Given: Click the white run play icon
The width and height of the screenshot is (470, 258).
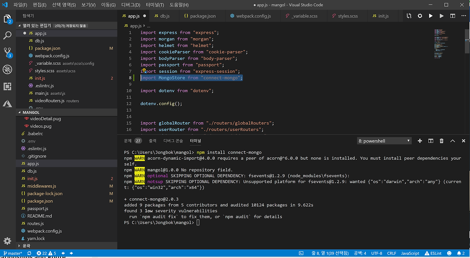Looking at the screenshot, I should 431,16.
